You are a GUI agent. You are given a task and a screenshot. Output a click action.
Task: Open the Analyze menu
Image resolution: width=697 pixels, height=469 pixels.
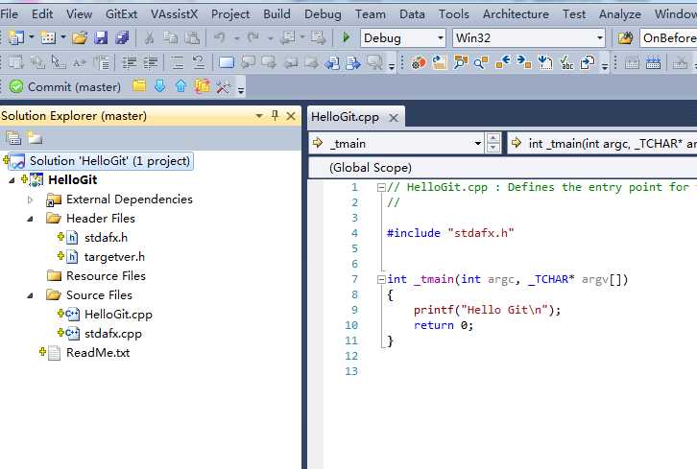click(619, 14)
